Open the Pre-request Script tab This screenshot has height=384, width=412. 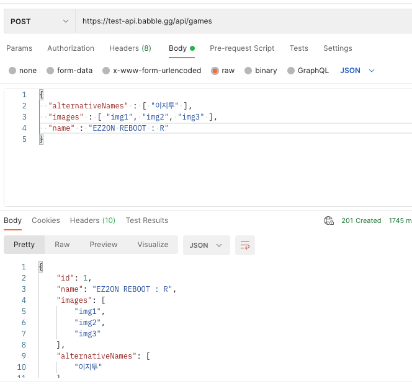pyautogui.click(x=242, y=48)
